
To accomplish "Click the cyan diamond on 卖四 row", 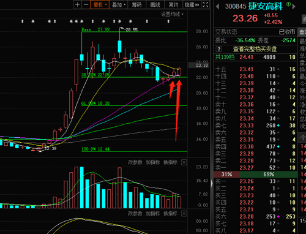I will [278, 146].
